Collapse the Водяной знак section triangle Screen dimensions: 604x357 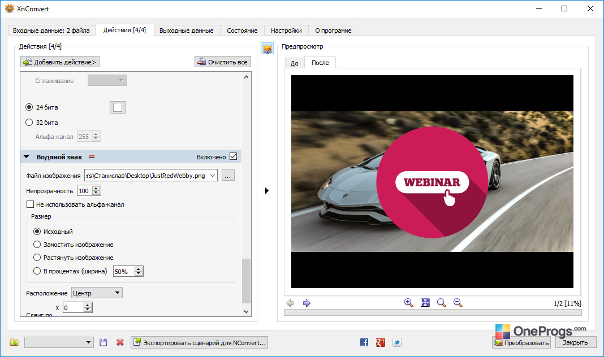[26, 156]
